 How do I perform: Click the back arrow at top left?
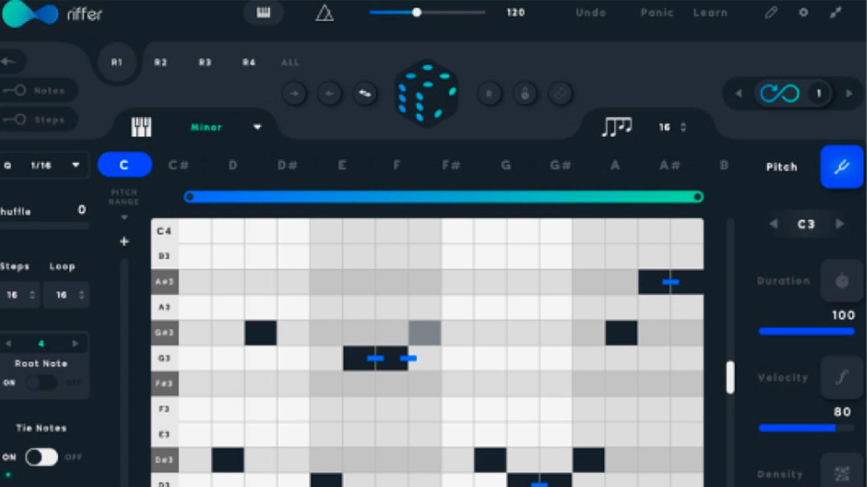tap(9, 62)
